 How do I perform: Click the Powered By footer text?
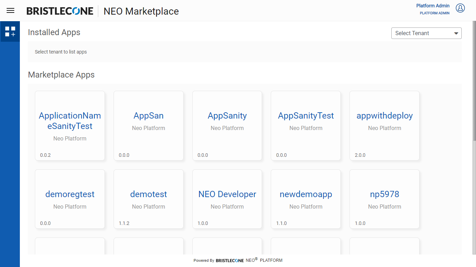coord(204,260)
